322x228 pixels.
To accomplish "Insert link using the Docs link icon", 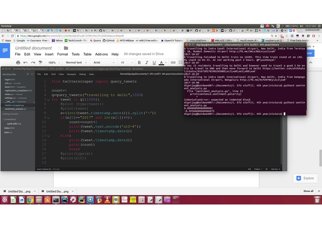I will click(x=173, y=62).
